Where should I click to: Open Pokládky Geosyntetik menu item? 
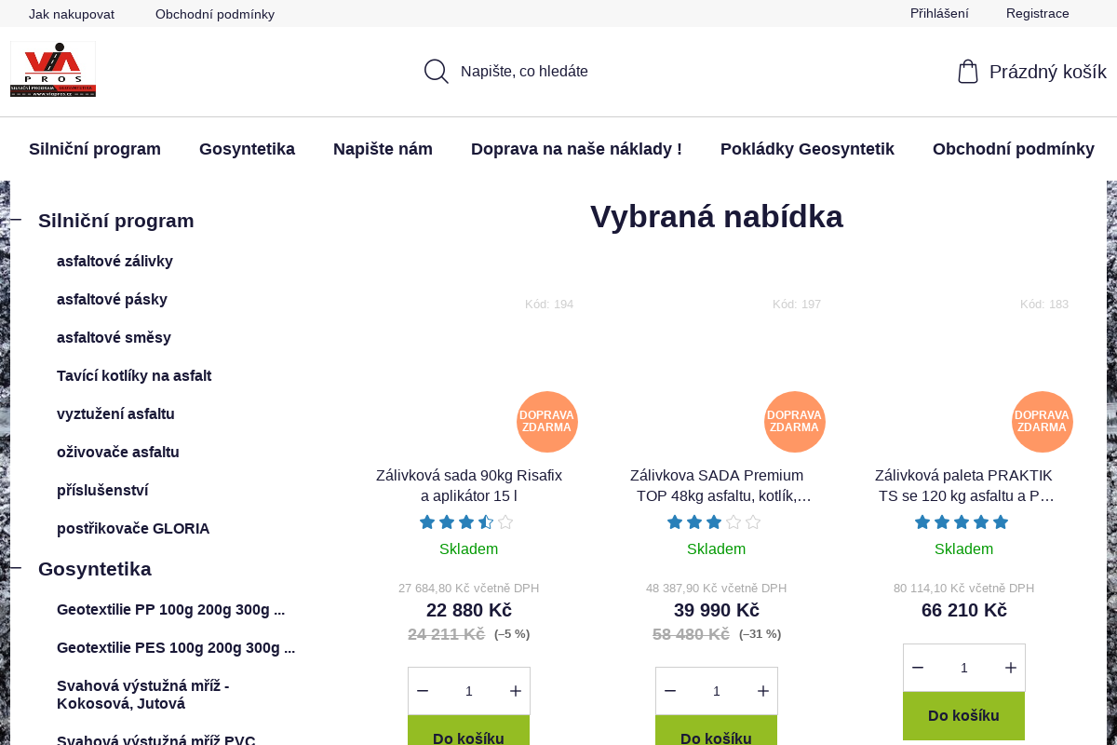(807, 149)
